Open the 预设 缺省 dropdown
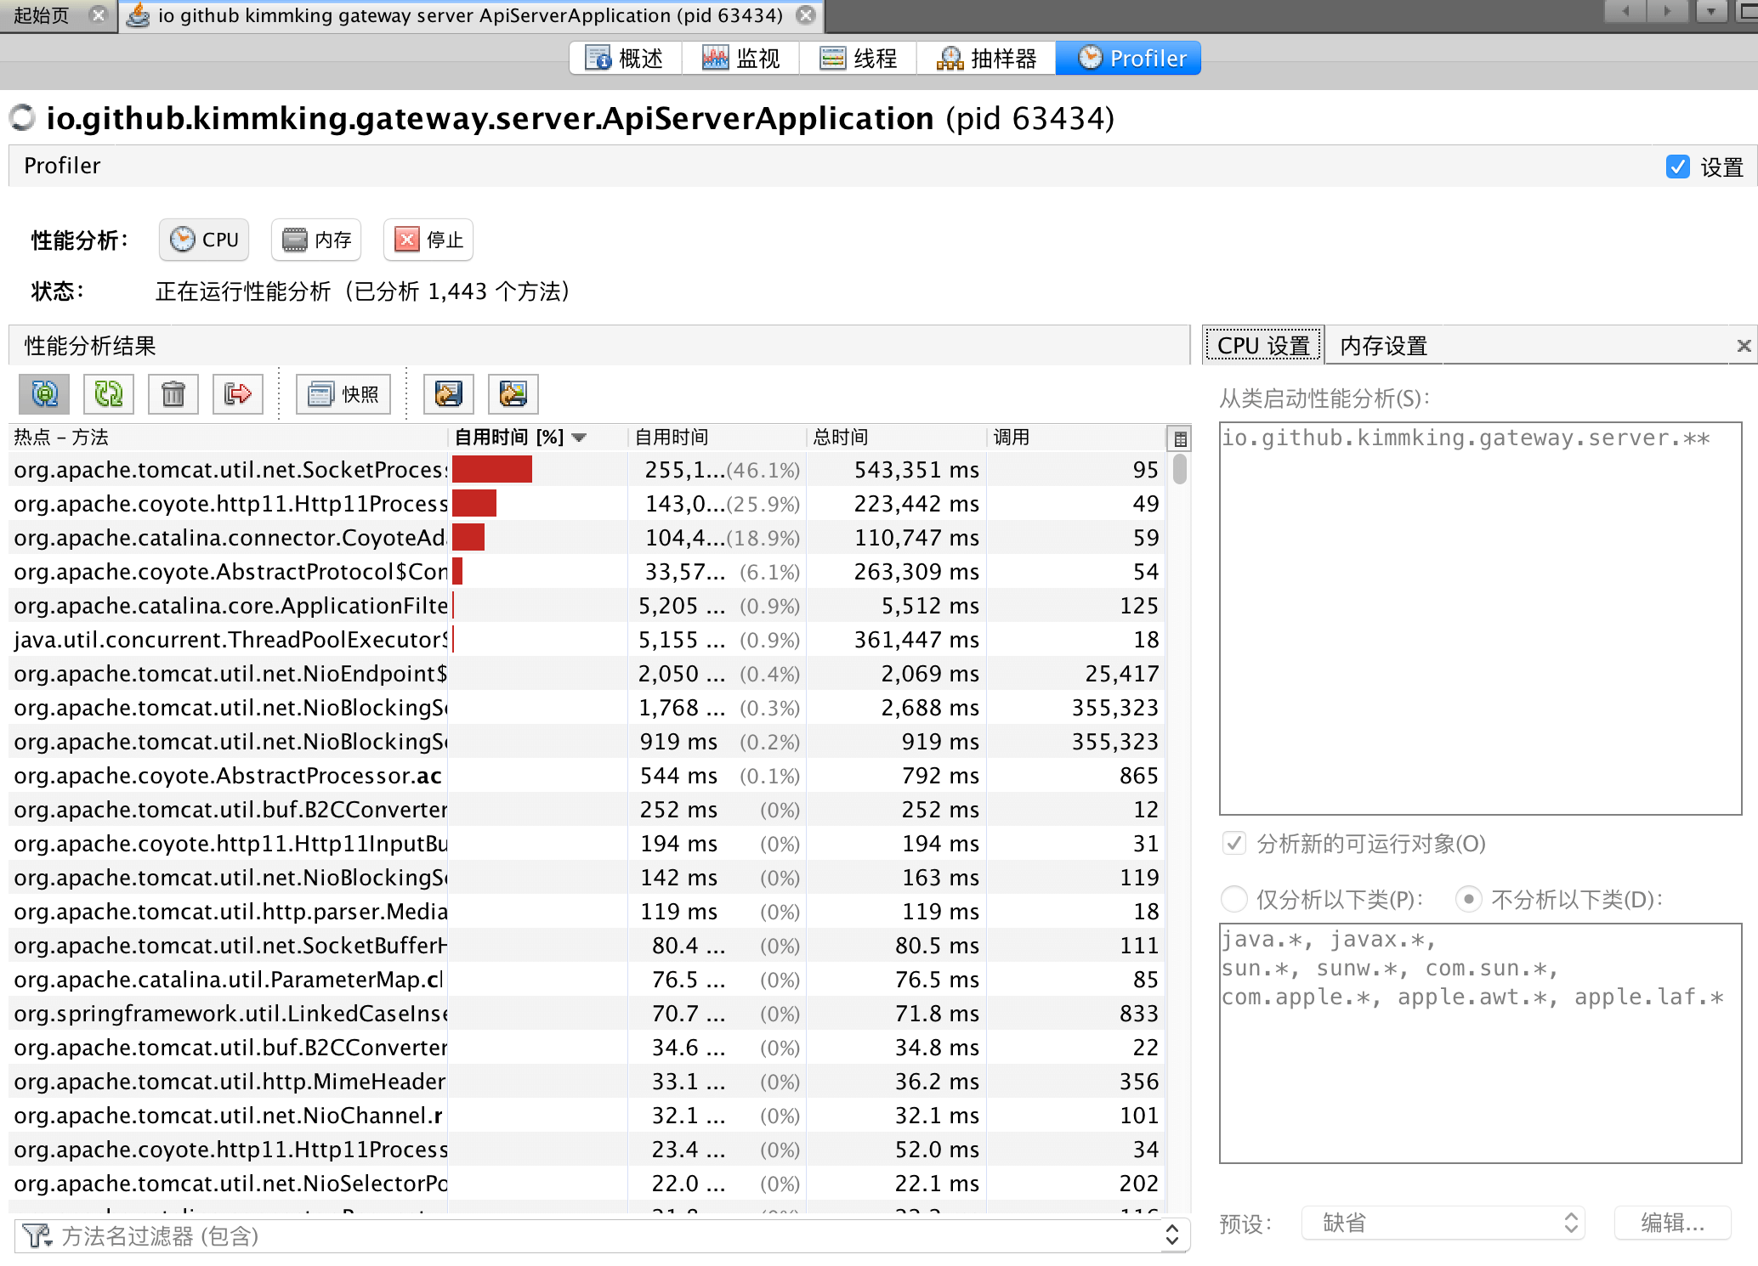This screenshot has height=1266, width=1758. pyautogui.click(x=1443, y=1223)
